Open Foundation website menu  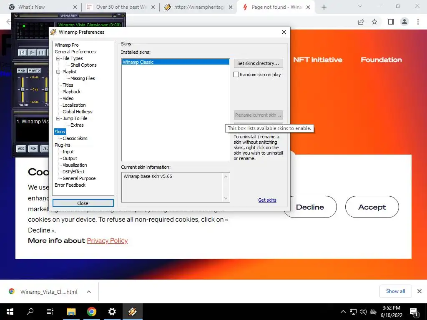pos(381,60)
